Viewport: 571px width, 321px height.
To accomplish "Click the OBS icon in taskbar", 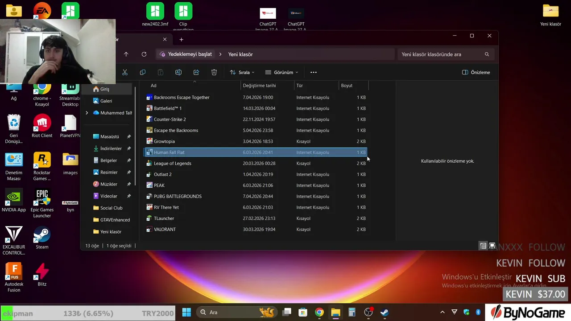I will [368, 312].
